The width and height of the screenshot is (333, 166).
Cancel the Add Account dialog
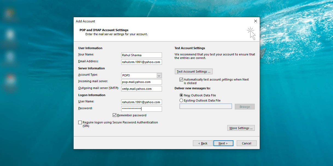point(247,143)
